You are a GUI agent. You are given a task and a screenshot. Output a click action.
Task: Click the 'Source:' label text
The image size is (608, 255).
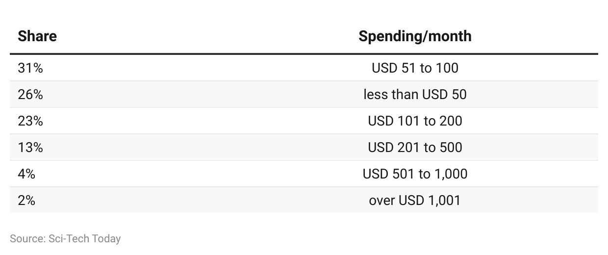[27, 239]
